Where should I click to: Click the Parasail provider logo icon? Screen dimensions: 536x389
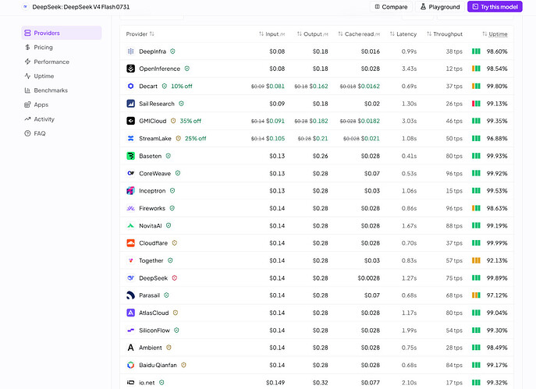pyautogui.click(x=130, y=295)
